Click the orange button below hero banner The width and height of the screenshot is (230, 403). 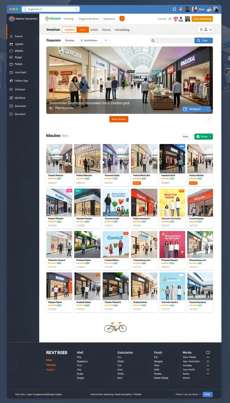coord(119,119)
